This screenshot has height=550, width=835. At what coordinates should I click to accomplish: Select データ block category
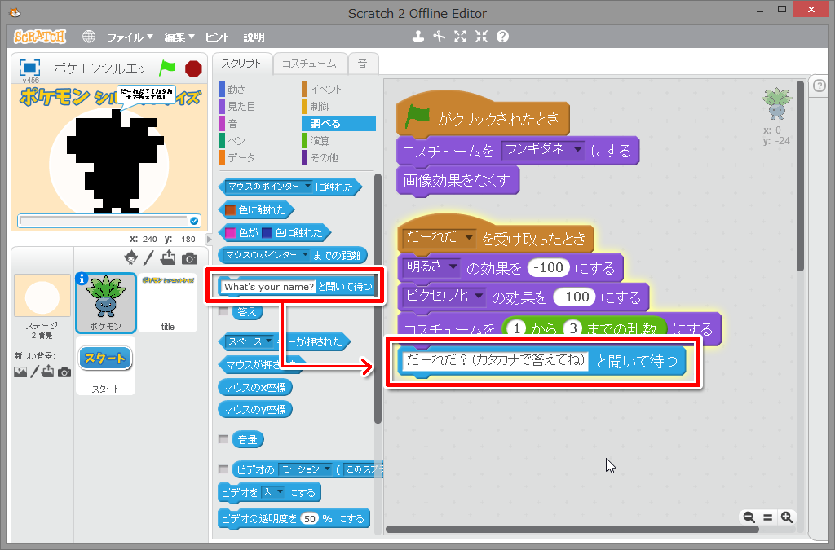tap(241, 157)
